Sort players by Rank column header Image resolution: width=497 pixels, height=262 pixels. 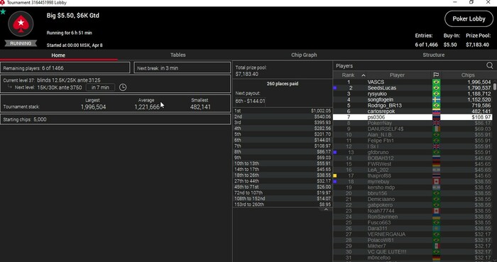[x=348, y=75]
